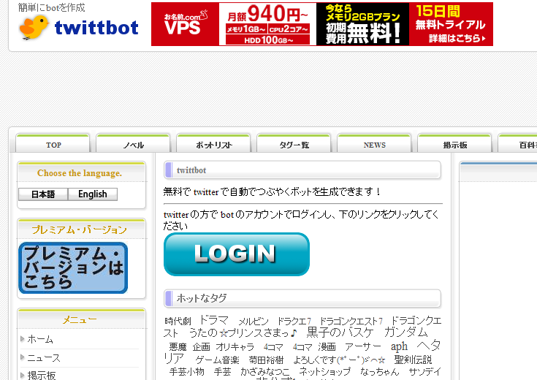Click the arrow bullet beside ニュース
This screenshot has width=537, height=380.
23,357
